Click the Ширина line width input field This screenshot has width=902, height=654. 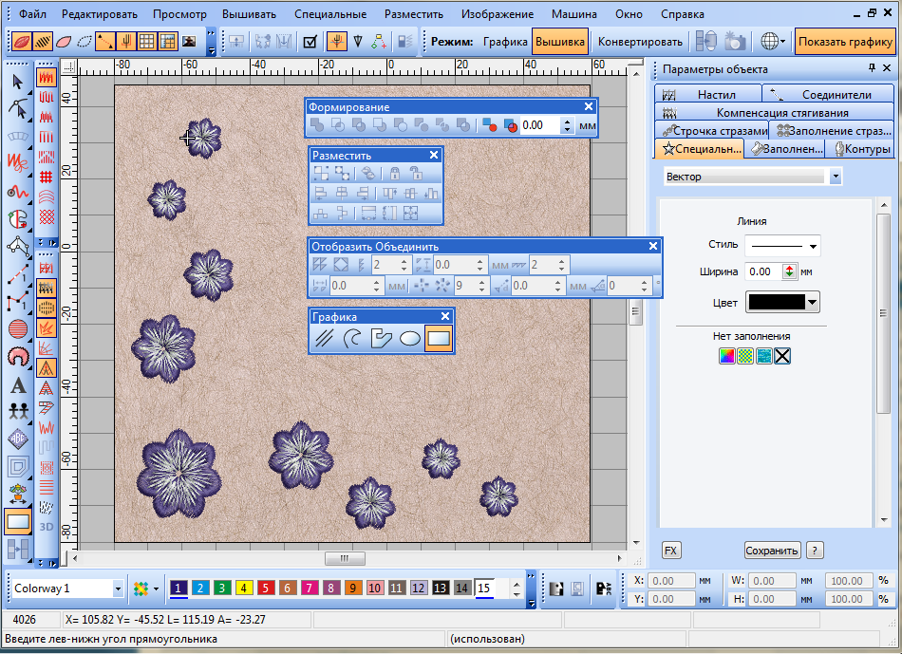click(762, 271)
